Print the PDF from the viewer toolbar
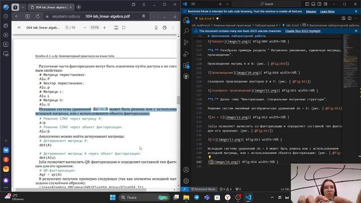 (164, 28)
